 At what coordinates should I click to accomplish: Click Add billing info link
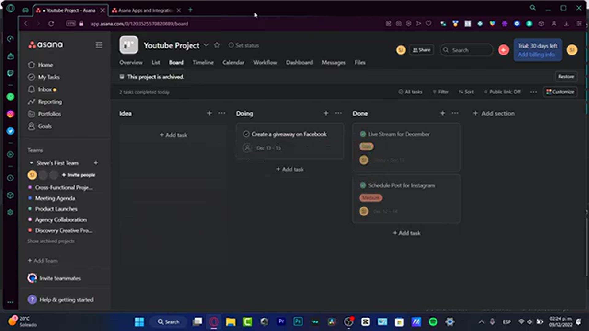pos(536,55)
